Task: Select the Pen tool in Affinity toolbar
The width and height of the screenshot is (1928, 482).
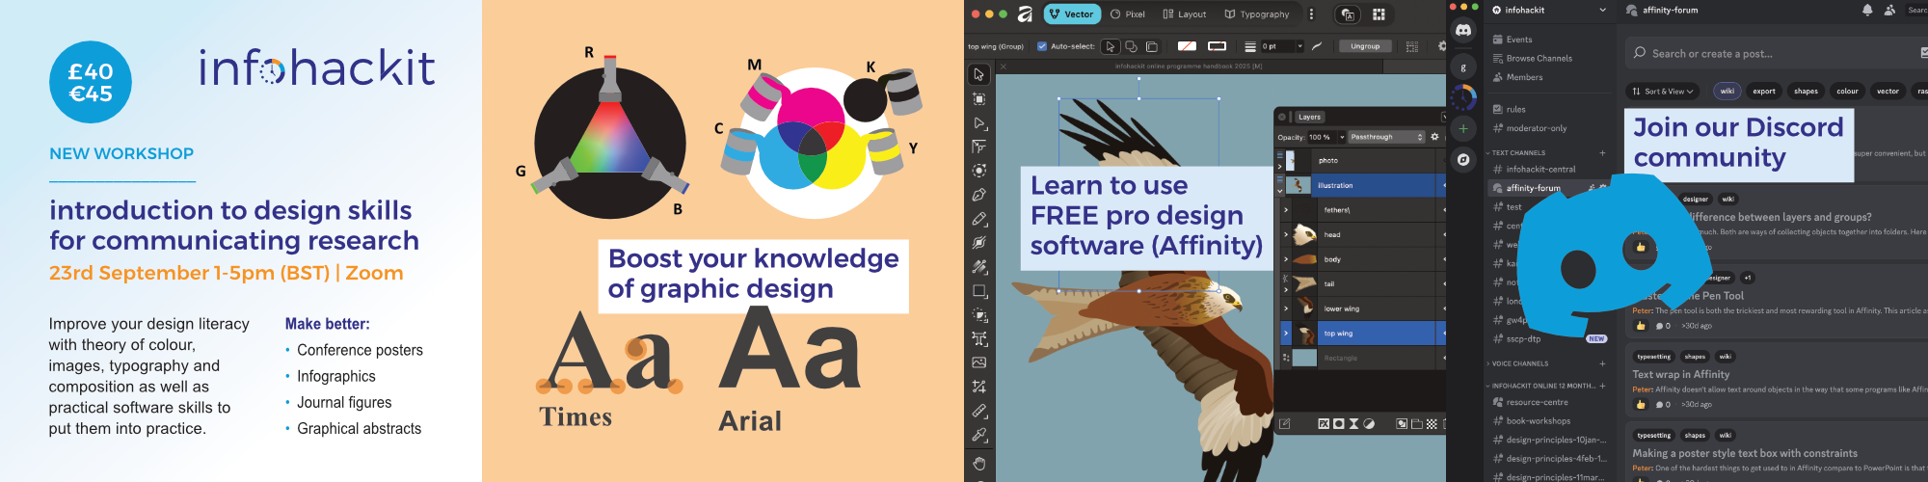Action: pos(978,195)
